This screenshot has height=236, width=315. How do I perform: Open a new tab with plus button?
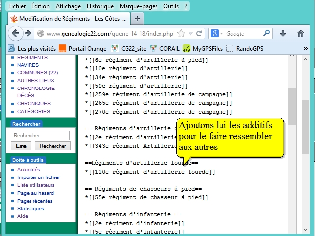(137, 19)
